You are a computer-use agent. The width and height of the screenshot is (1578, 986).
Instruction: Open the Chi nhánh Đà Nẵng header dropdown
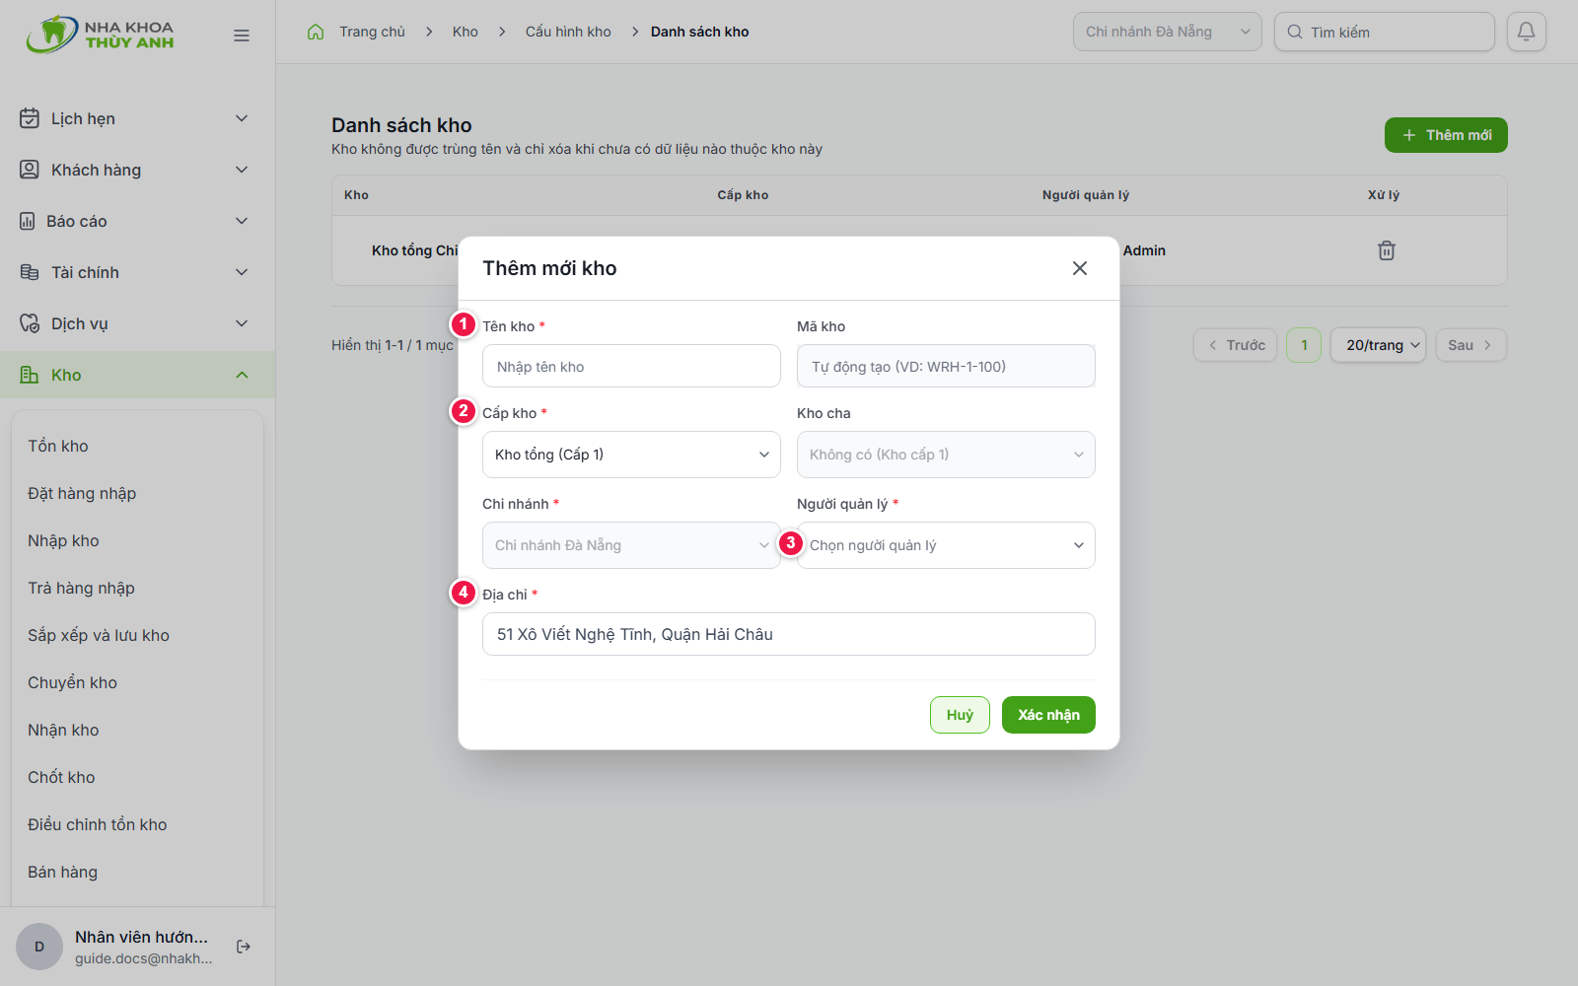[1167, 32]
